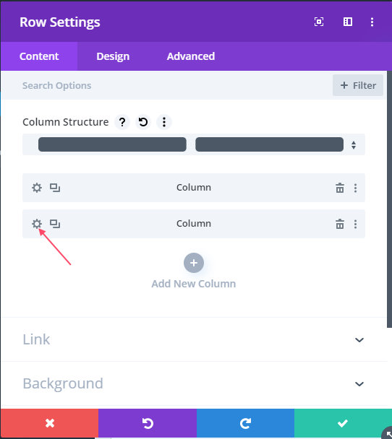
Task: Expand the Link section
Action: (194, 339)
